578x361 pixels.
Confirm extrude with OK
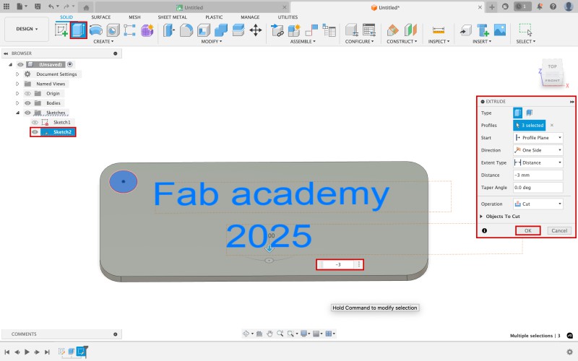pyautogui.click(x=528, y=230)
